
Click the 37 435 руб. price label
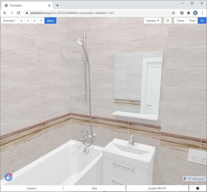click(x=194, y=179)
